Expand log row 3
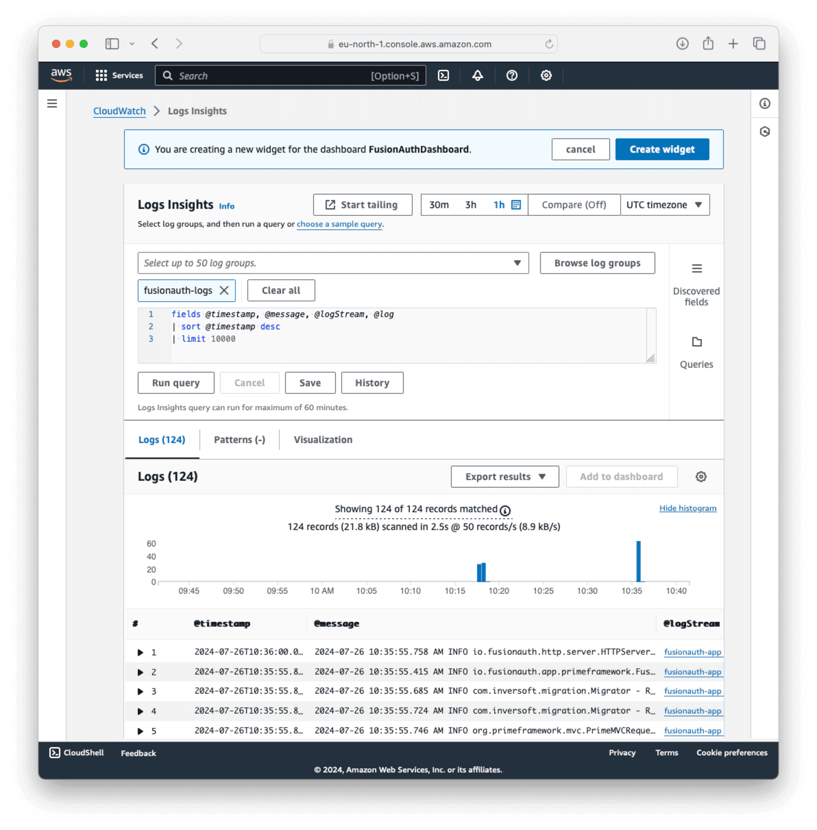Screen dimensions: 817x830 coord(140,691)
